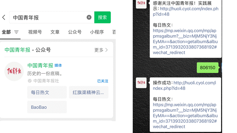
Task: Clear the search field text
Action: pyautogui.click(x=89, y=17)
